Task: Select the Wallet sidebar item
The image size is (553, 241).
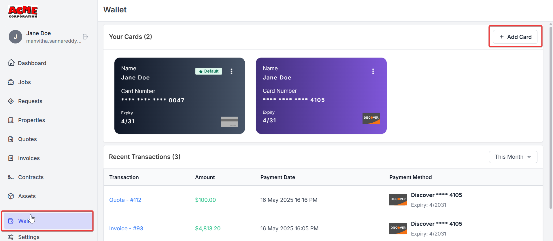Action: pyautogui.click(x=48, y=221)
